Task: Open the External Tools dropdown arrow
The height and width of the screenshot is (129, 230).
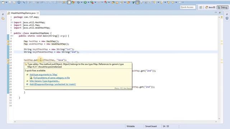Action: [95, 3]
